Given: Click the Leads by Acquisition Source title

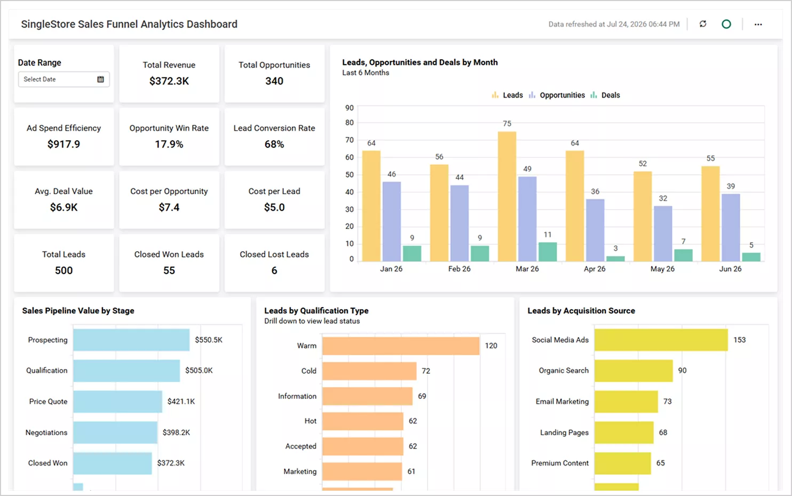Looking at the screenshot, I should pos(581,311).
